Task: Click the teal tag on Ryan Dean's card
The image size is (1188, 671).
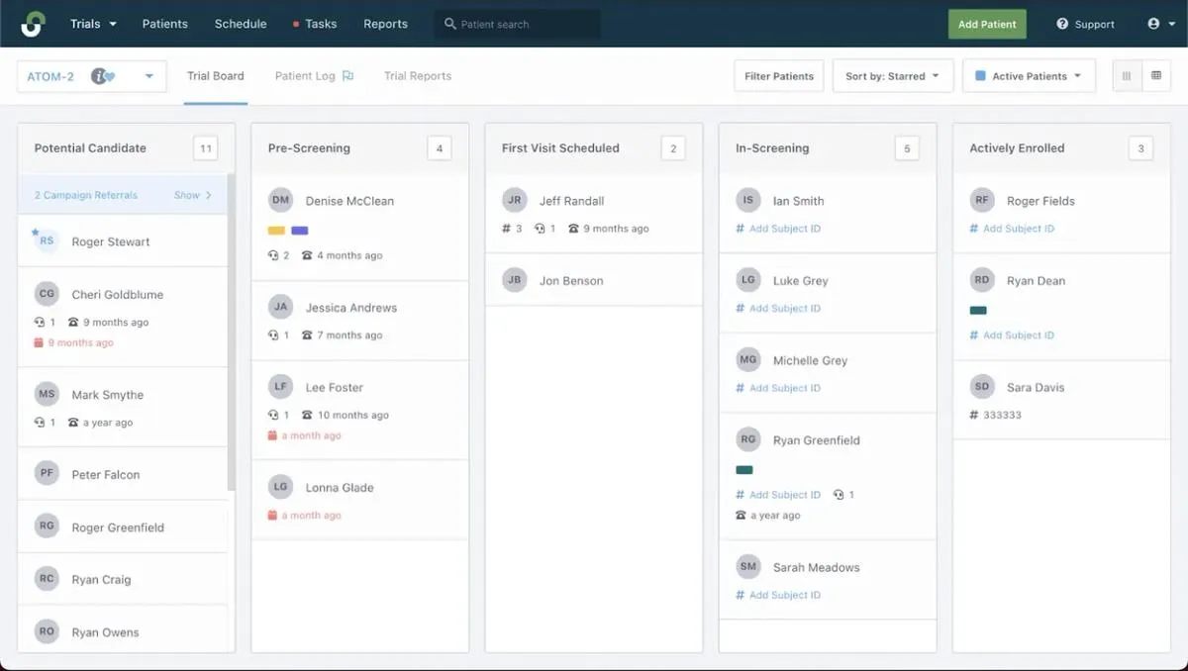Action: [979, 308]
